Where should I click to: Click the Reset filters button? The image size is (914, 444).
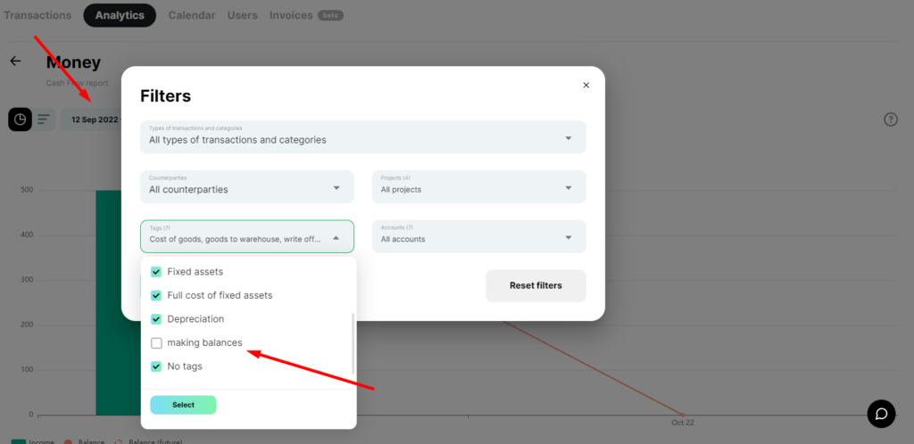click(536, 285)
